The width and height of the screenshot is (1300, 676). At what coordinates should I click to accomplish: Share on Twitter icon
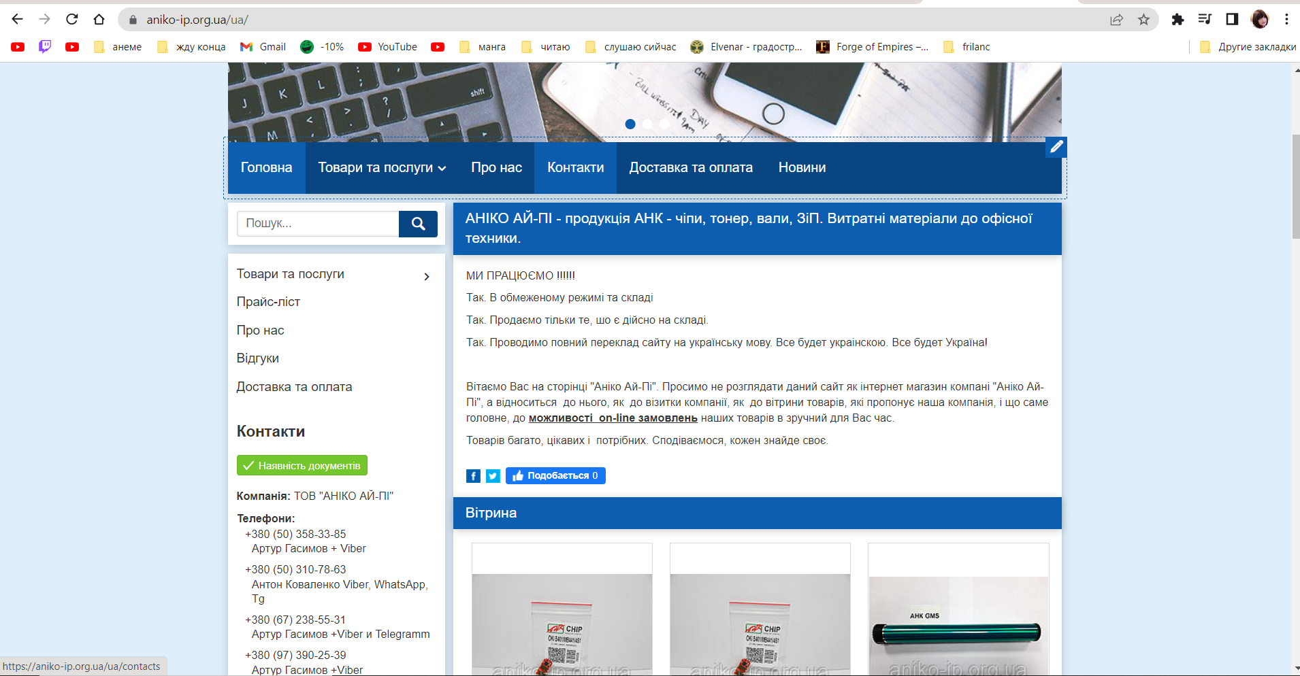click(493, 476)
